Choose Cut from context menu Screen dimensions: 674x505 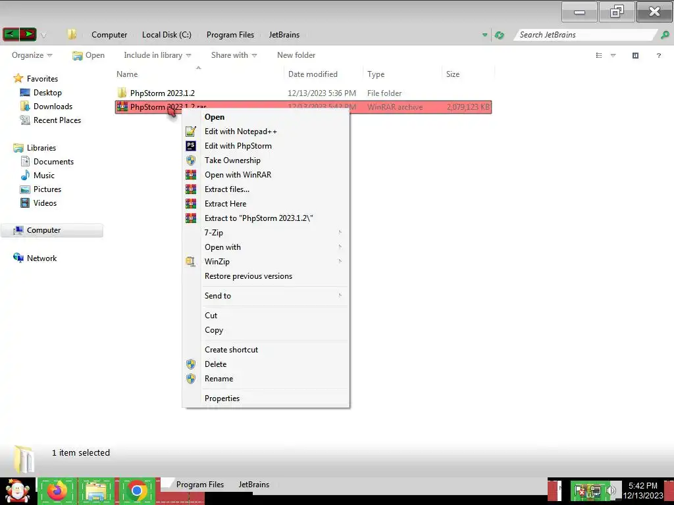coord(266,316)
